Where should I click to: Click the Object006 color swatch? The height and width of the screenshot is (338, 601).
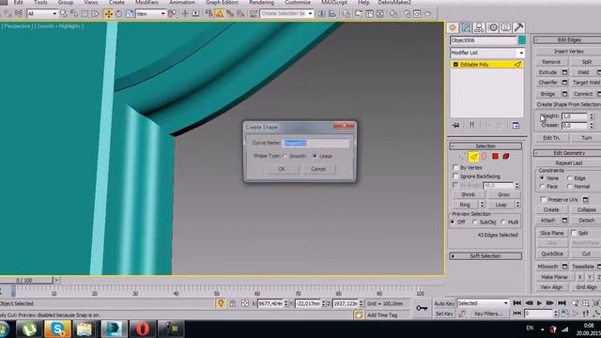pyautogui.click(x=522, y=40)
